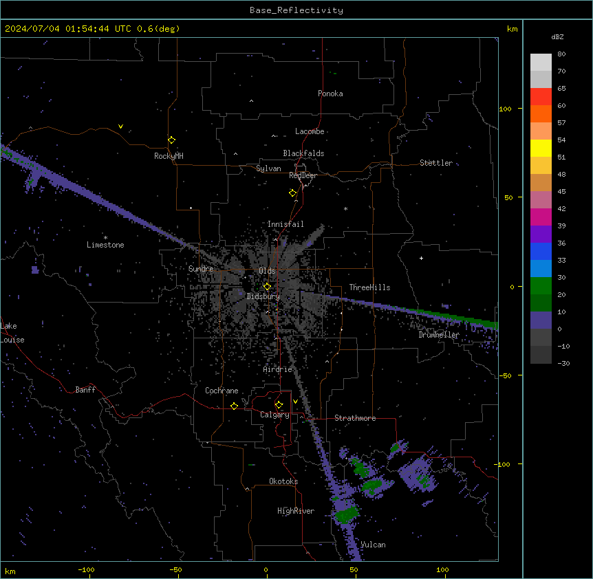The width and height of the screenshot is (593, 579).
Task: Click the dBZ legend heading
Action: pos(557,36)
